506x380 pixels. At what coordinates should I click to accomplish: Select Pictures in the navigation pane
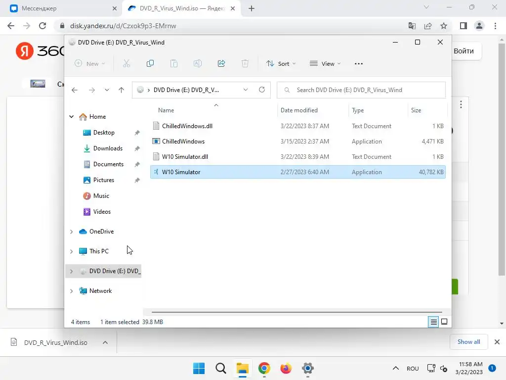104,180
